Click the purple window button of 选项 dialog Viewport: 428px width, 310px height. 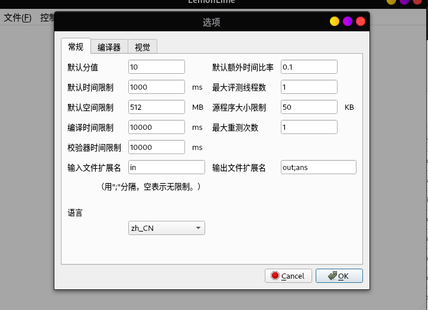coord(348,21)
